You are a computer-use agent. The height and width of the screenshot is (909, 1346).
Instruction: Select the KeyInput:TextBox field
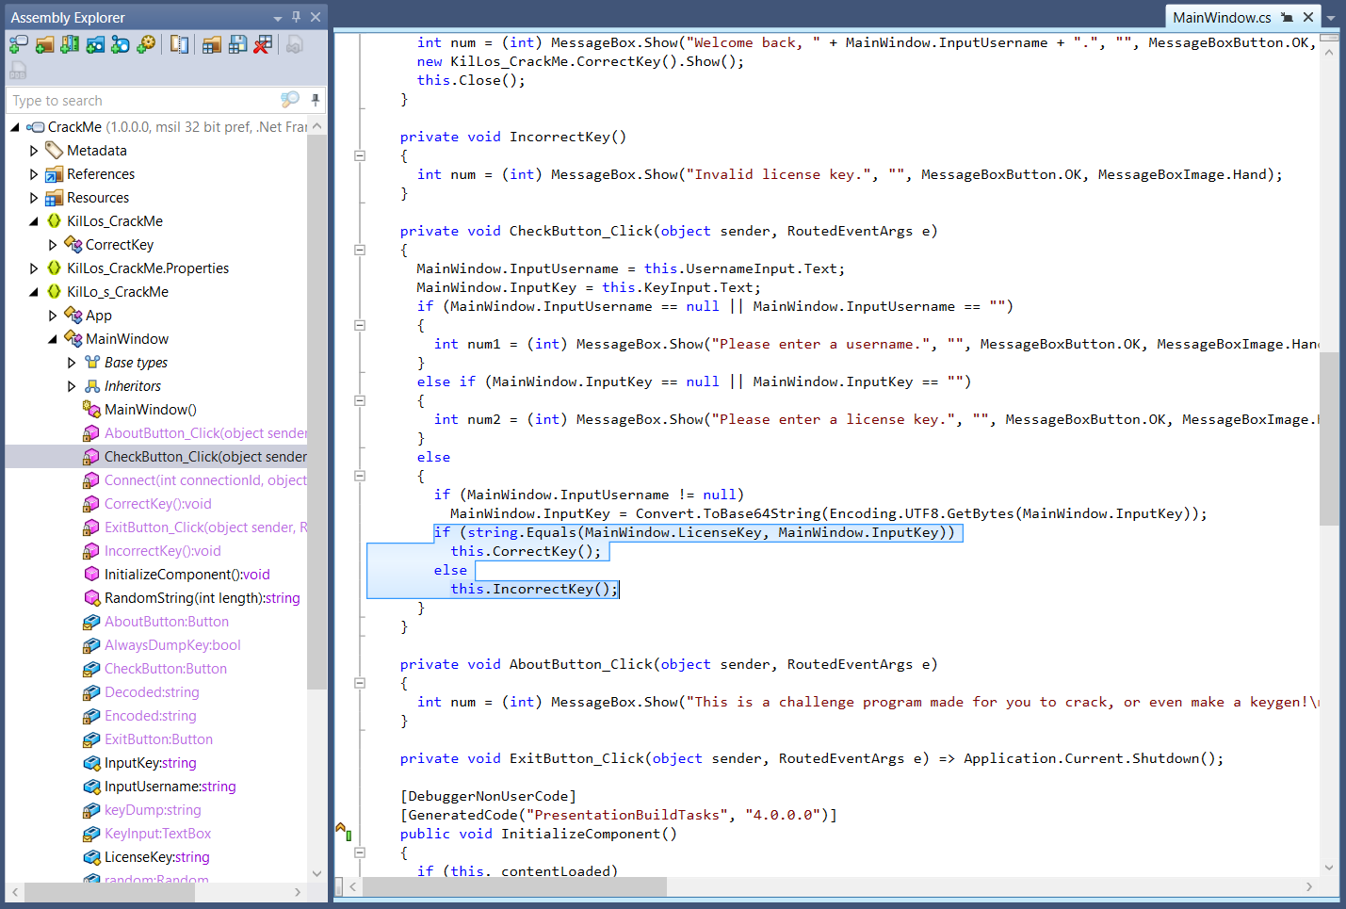(x=157, y=834)
